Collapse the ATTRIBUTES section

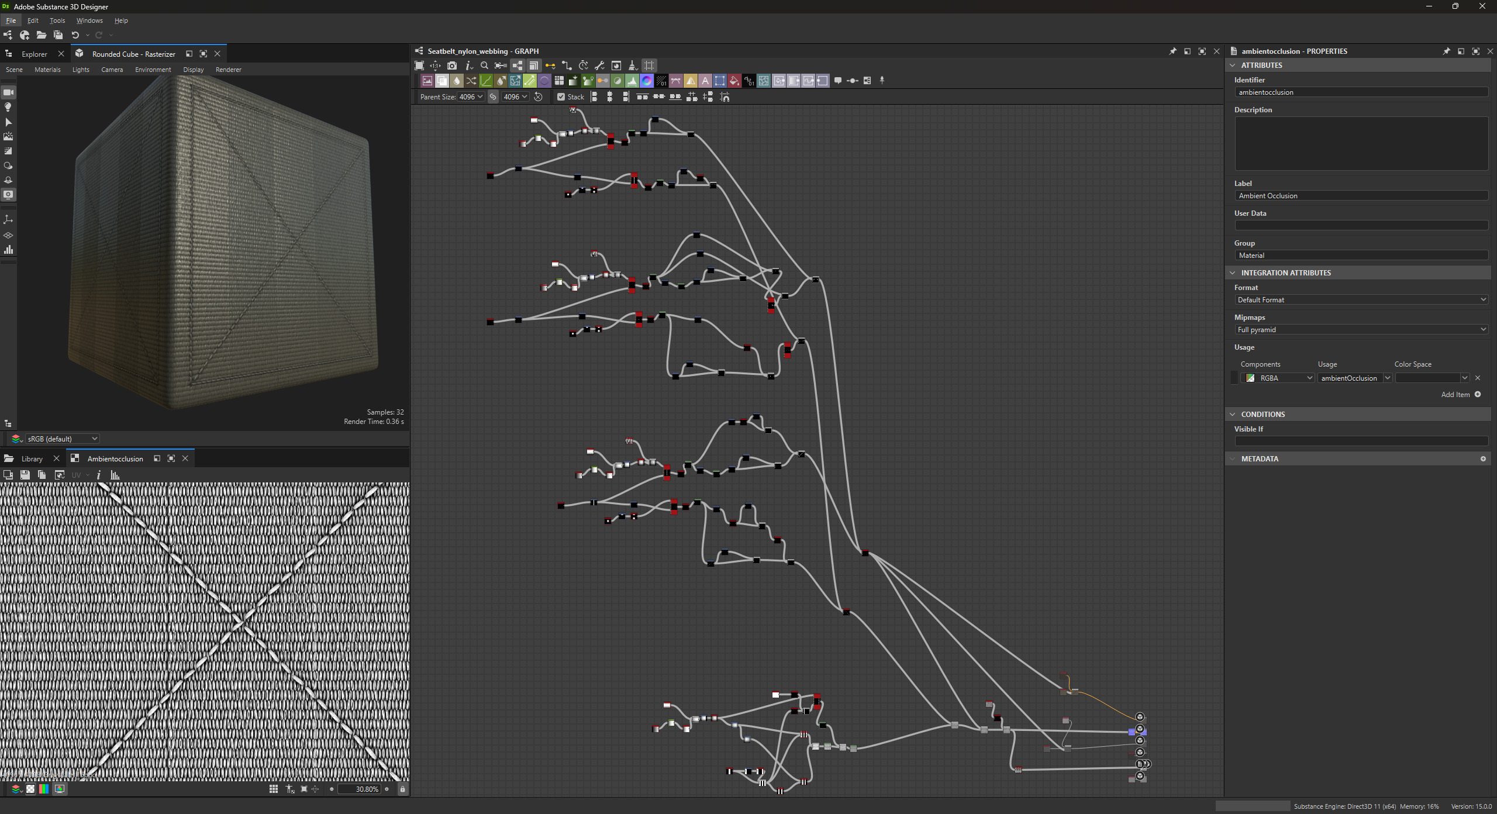(1233, 65)
